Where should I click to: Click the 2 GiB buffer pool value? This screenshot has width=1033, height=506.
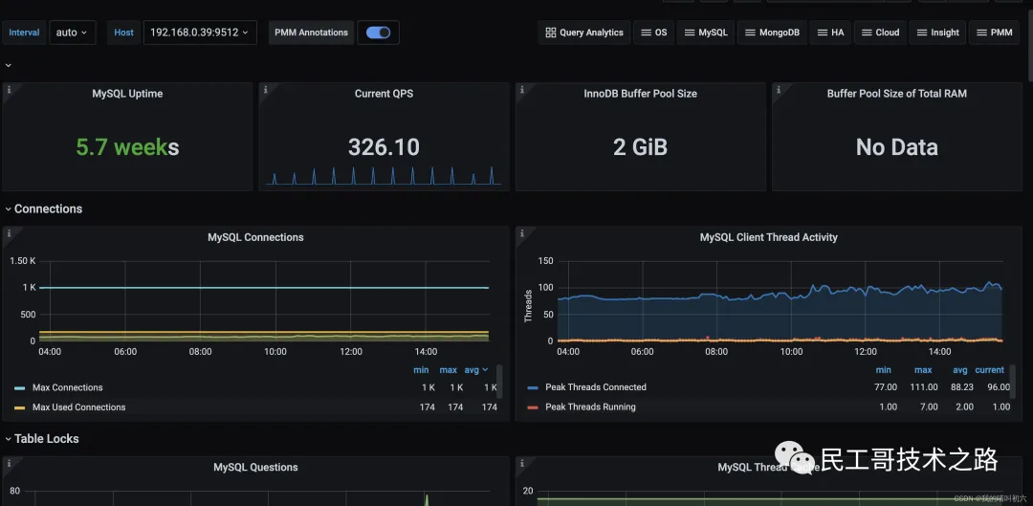pyautogui.click(x=640, y=147)
